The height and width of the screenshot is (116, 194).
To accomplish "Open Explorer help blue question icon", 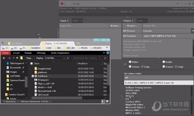I will 108,53.
